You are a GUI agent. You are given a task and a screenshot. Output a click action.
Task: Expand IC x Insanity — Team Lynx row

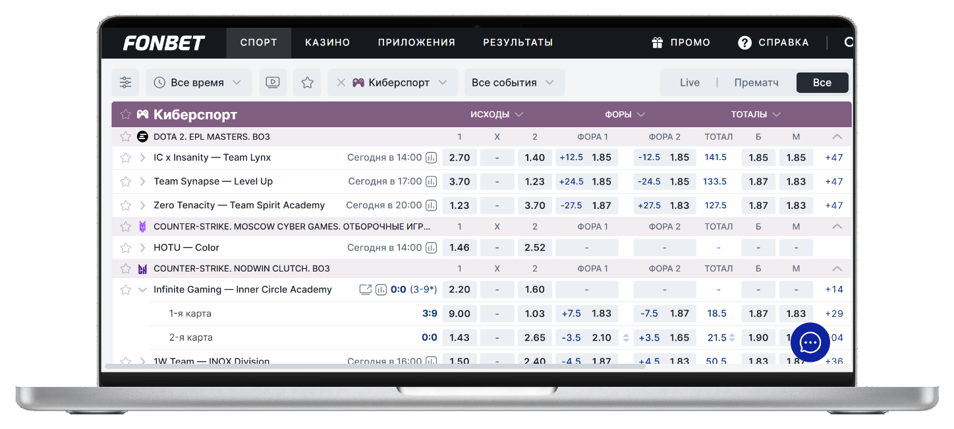pyautogui.click(x=142, y=157)
